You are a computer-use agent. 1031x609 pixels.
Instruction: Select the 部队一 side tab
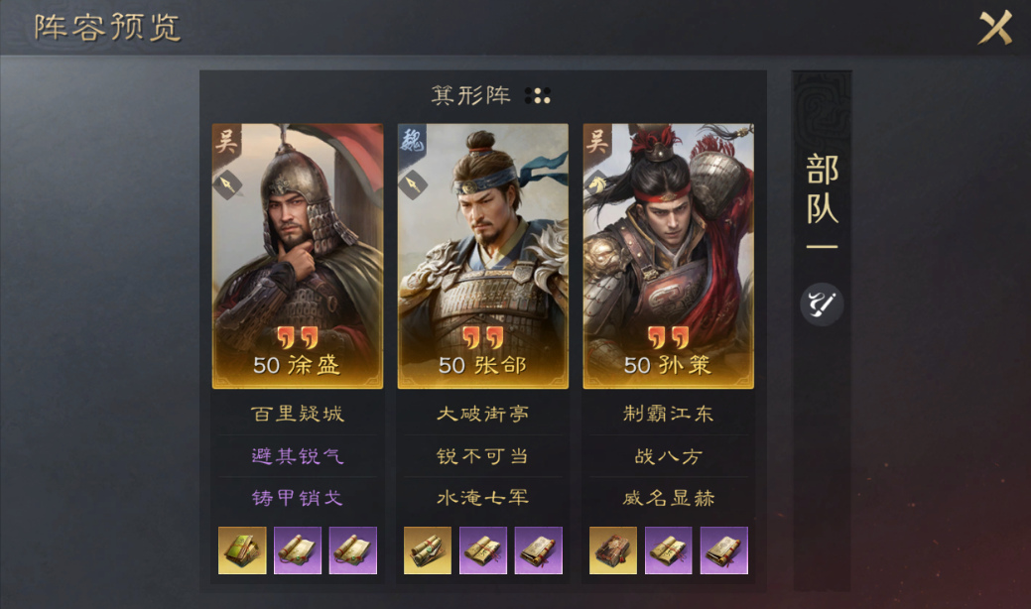(x=822, y=200)
